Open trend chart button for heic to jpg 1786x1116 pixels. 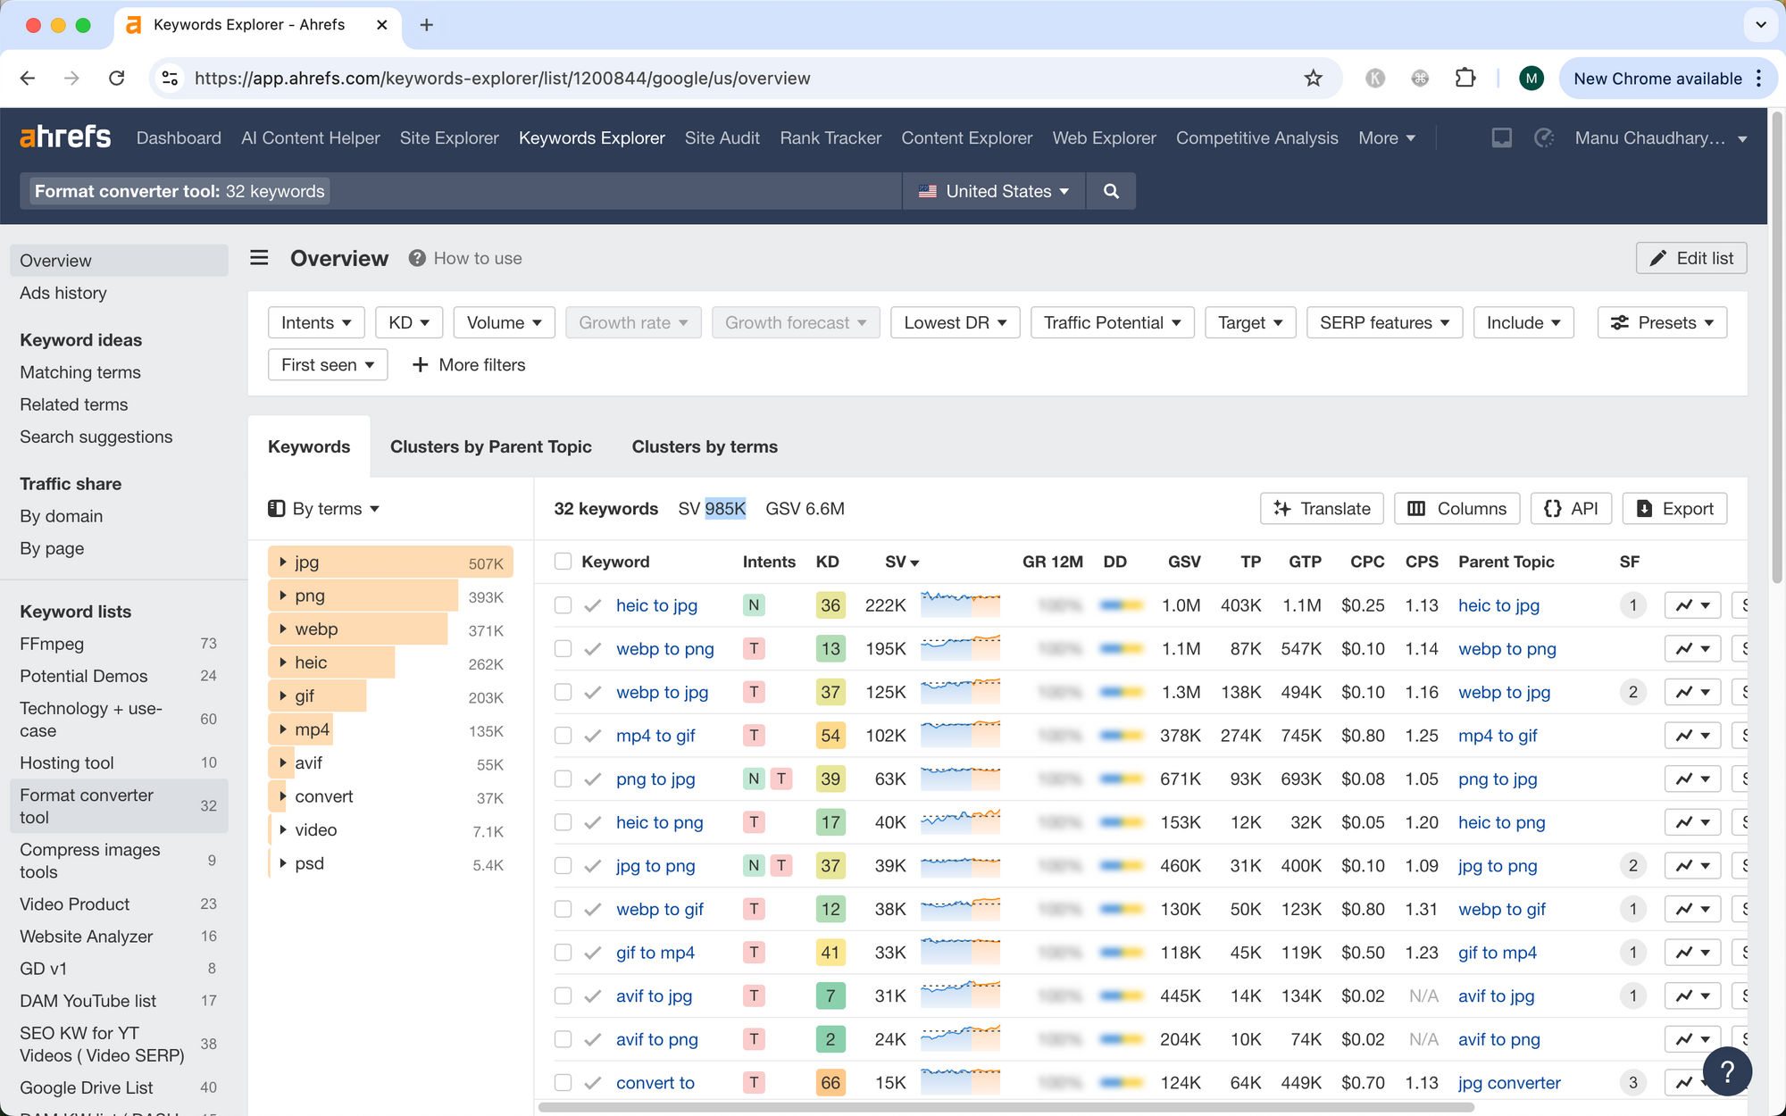1692,605
